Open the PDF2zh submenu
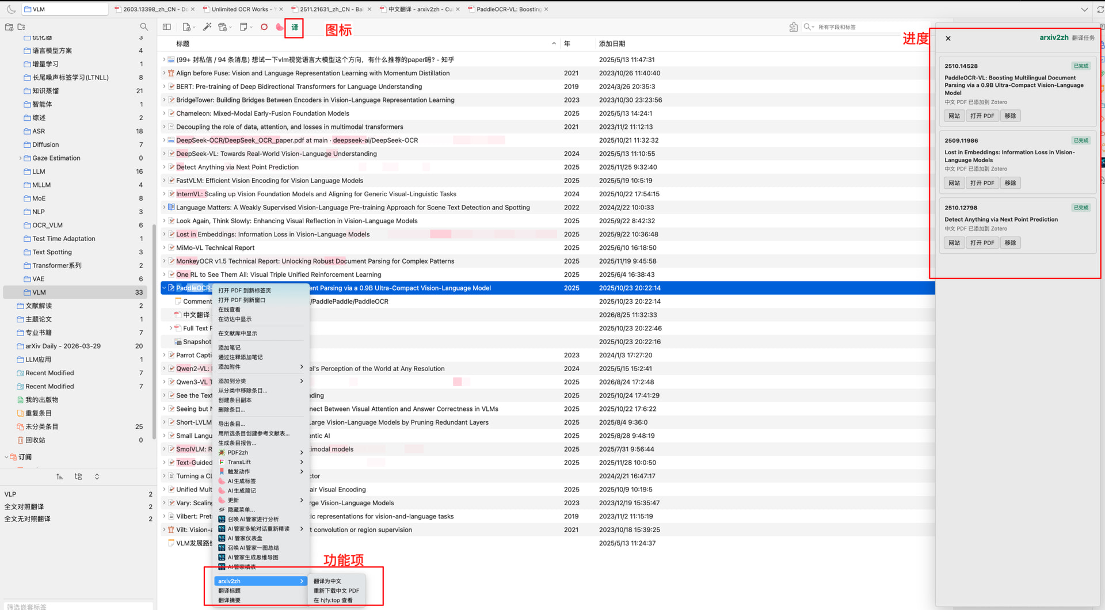 (261, 453)
